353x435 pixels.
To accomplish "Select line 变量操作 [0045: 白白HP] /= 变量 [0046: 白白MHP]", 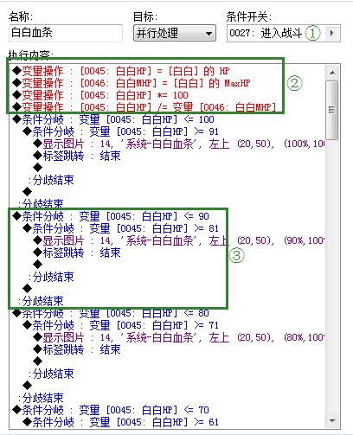I will click(x=144, y=107).
